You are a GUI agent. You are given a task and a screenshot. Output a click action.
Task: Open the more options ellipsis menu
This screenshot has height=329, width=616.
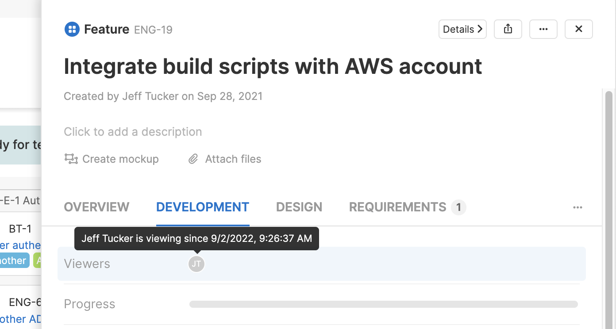click(x=543, y=29)
